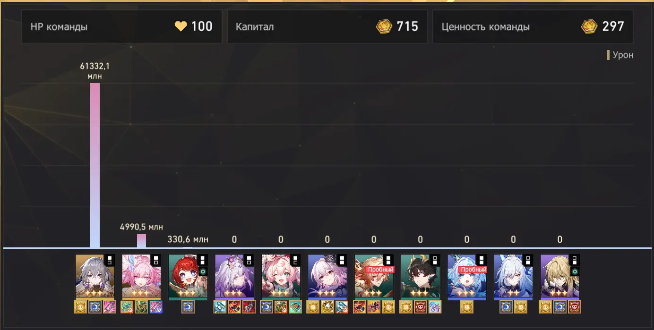Viewport: 654px width, 330px height.
Task: Click the small 4990,5 млн damage bar
Action: tap(141, 241)
